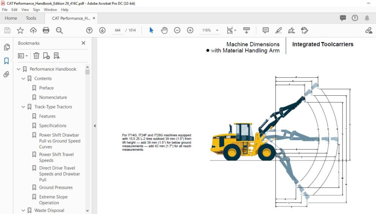This screenshot has width=376, height=214.
Task: Share link to file icon
Action: 368,30
